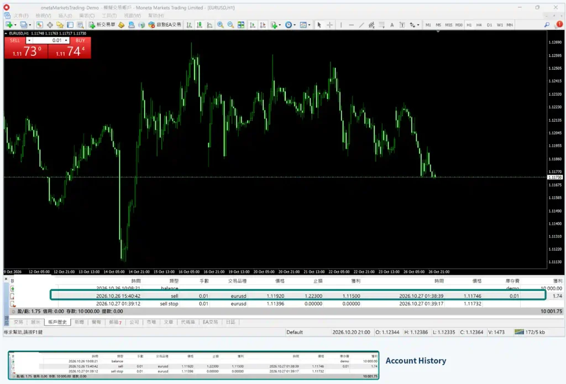Click the 0.01 volume input field
The width and height of the screenshot is (566, 384).
click(x=48, y=40)
